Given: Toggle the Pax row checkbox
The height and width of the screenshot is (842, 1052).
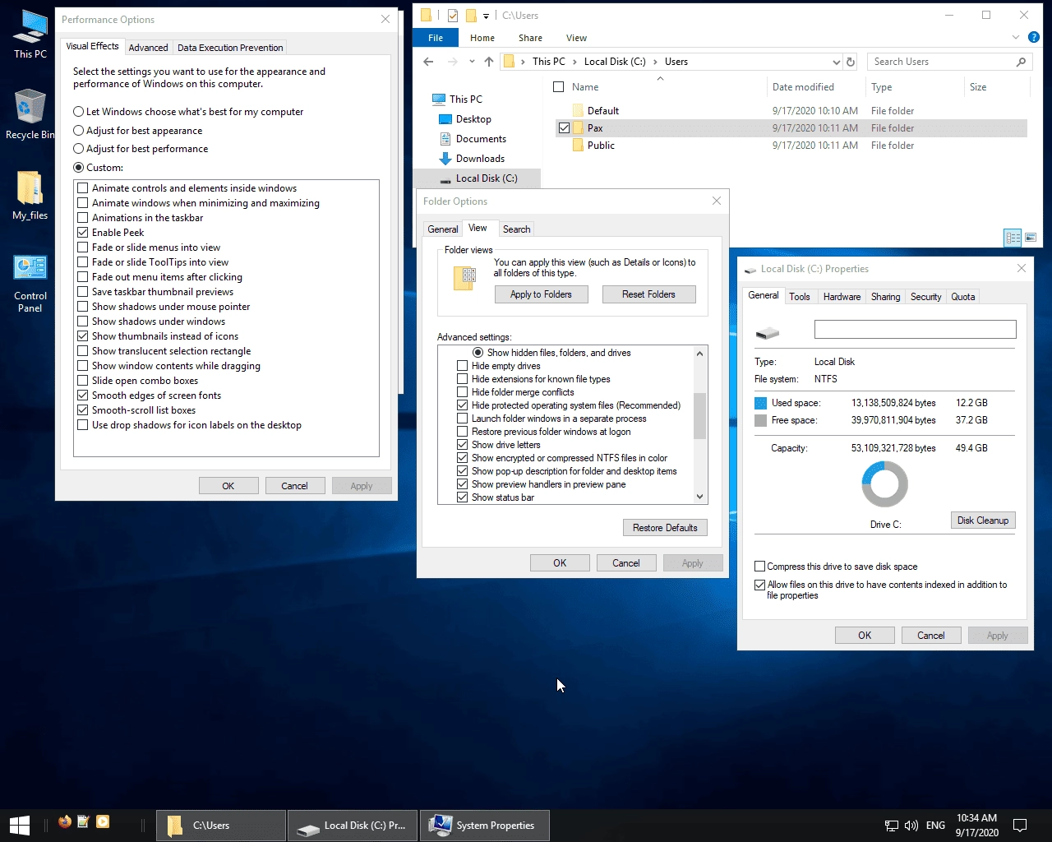Looking at the screenshot, I should [564, 128].
